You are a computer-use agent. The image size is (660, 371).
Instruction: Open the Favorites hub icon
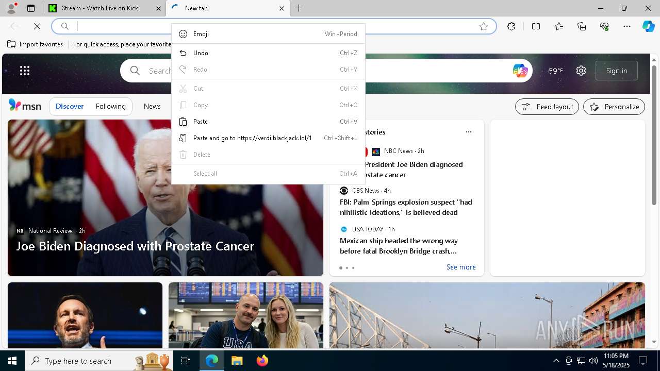tap(559, 26)
